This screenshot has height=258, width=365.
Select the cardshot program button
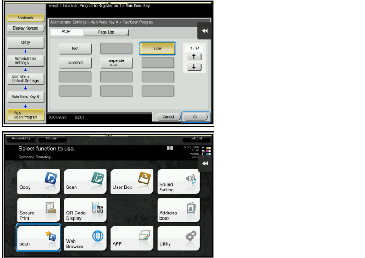(75, 63)
